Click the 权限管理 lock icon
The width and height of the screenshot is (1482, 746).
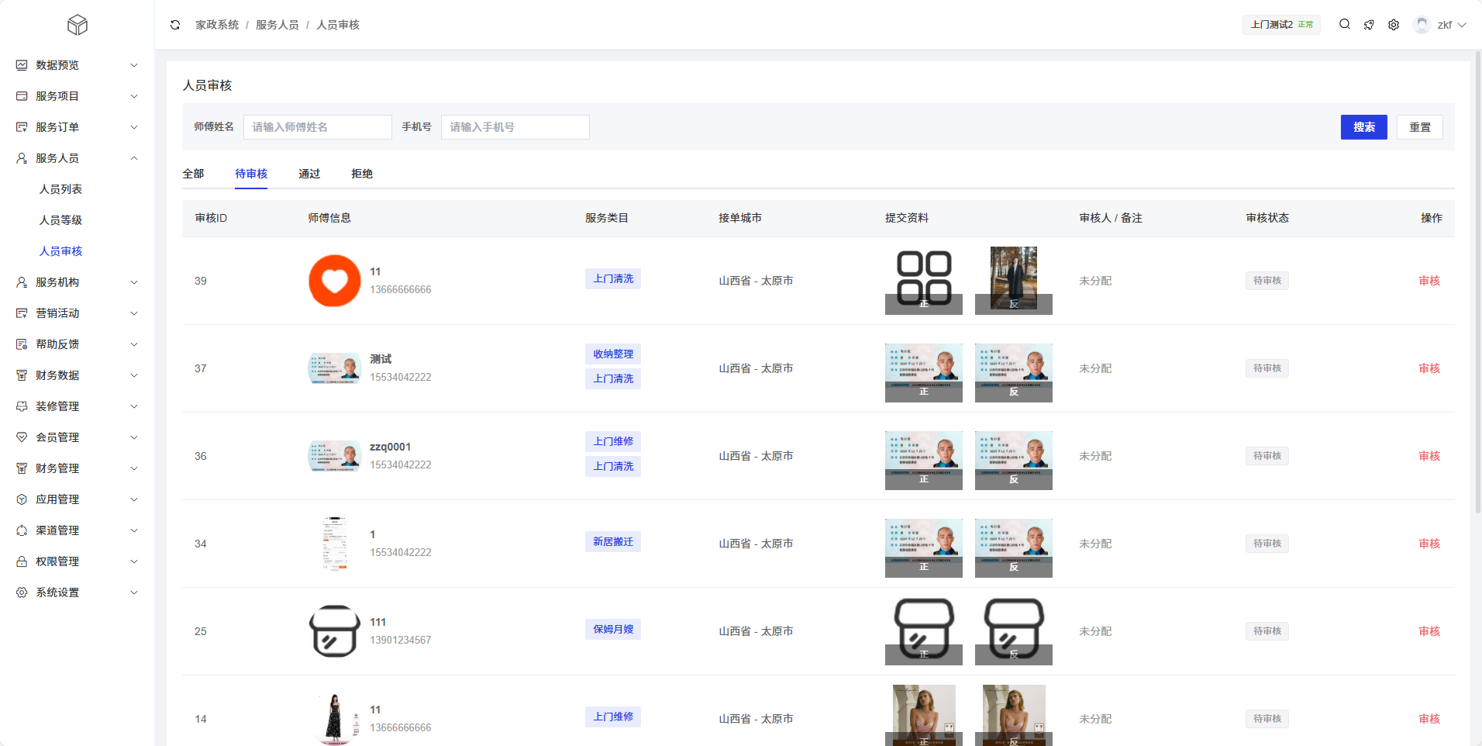(22, 561)
